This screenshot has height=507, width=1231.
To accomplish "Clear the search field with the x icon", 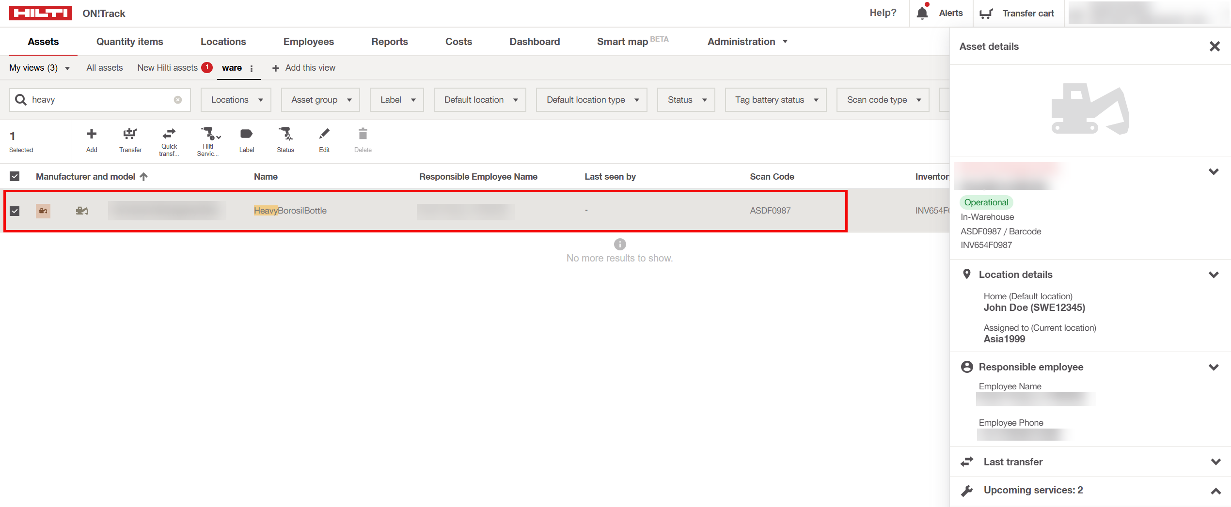I will point(177,99).
